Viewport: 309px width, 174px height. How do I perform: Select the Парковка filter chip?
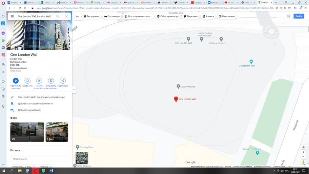(191, 16)
